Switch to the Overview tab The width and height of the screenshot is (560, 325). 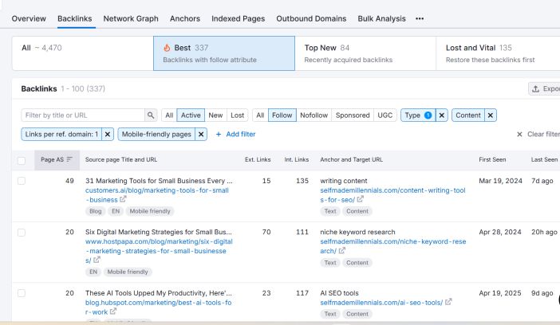pyautogui.click(x=29, y=18)
